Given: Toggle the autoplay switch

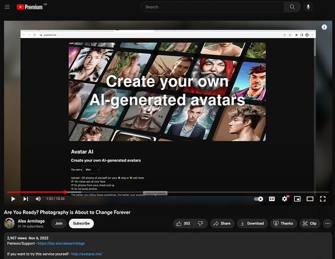Looking at the screenshot, I should pos(259,199).
